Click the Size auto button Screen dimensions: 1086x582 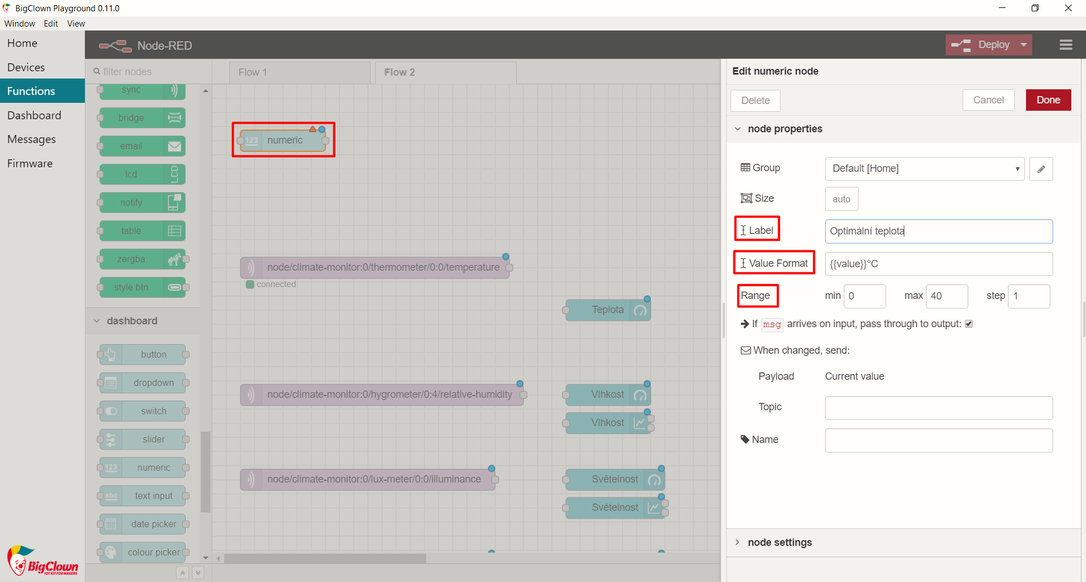coord(842,199)
